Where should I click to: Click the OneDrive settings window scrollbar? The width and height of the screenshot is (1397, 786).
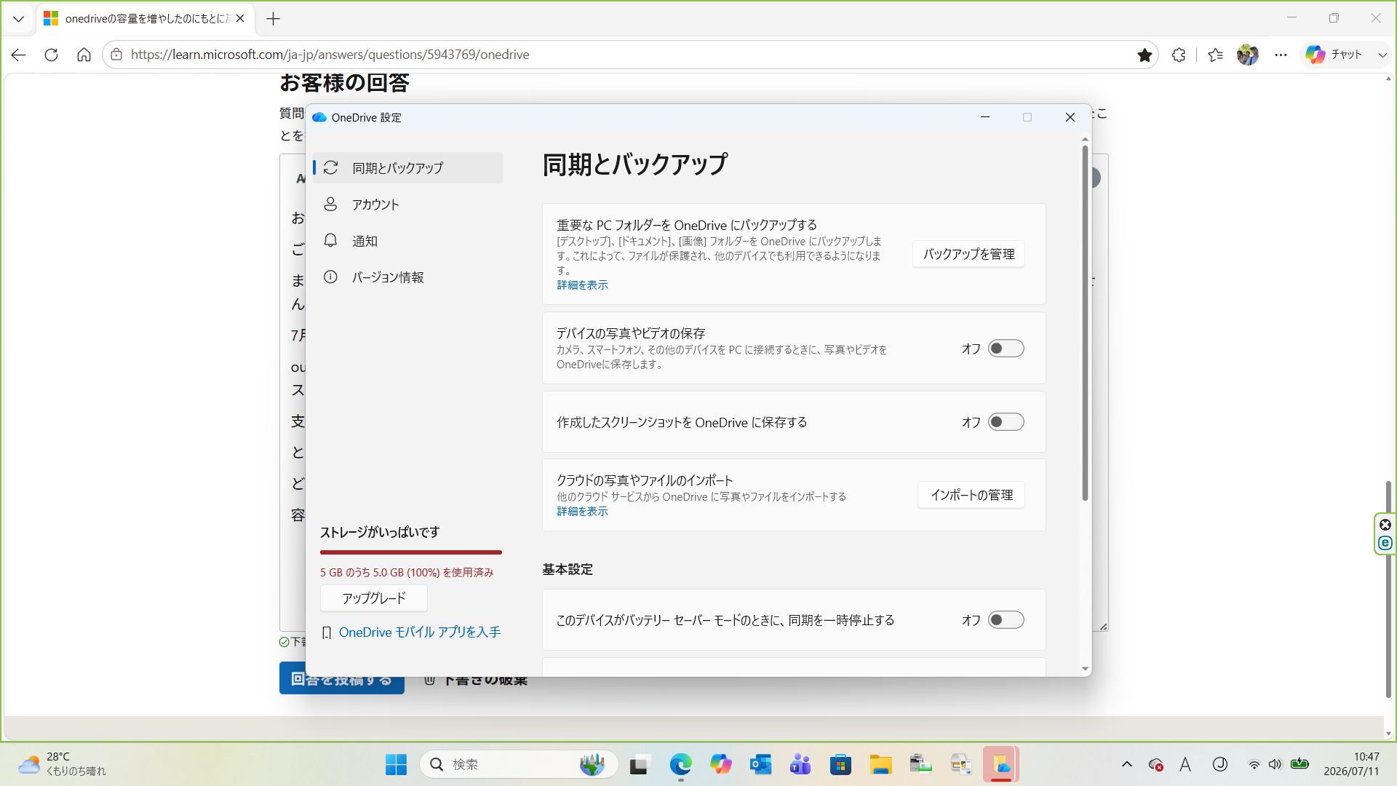pos(1085,323)
